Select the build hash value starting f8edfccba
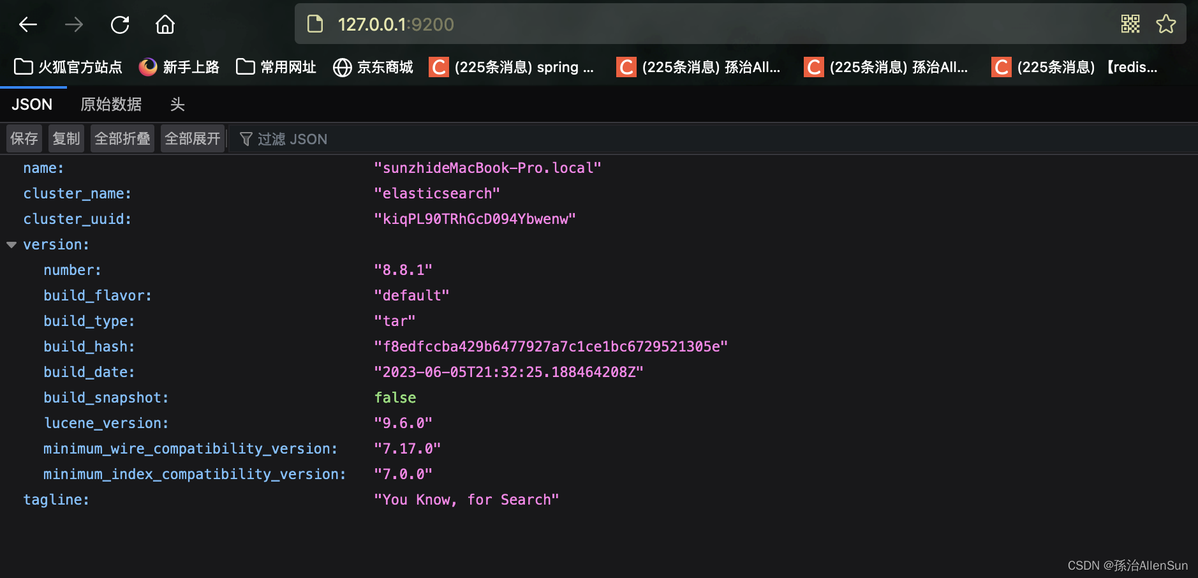This screenshot has width=1198, height=578. (x=551, y=347)
